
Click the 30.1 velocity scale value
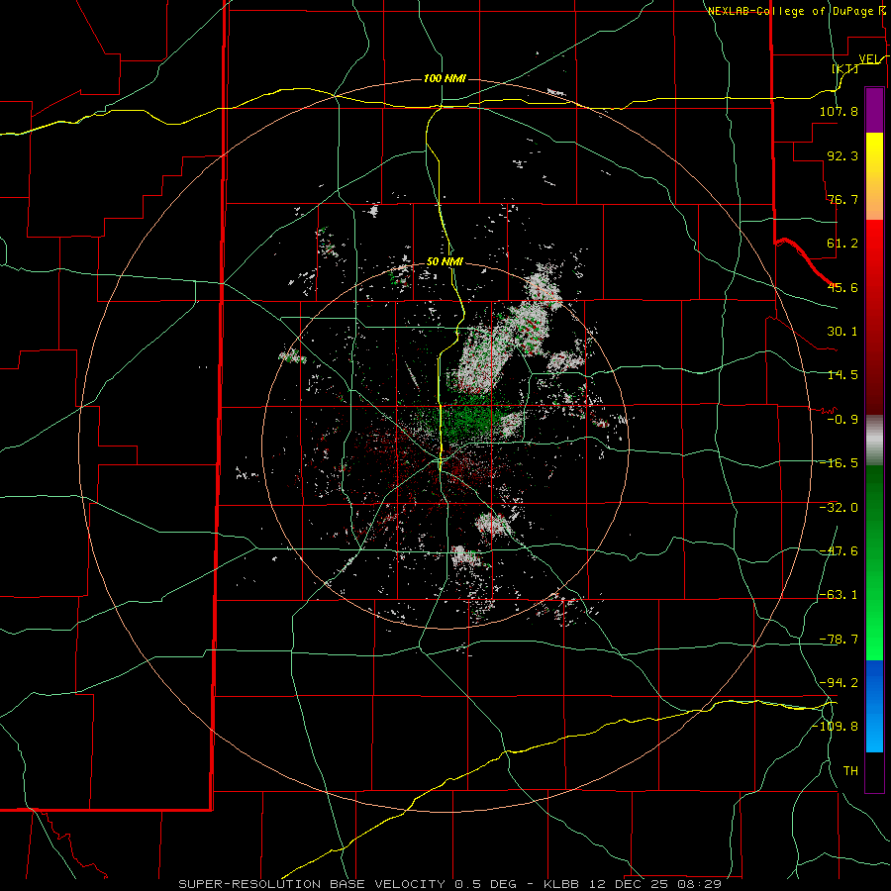pyautogui.click(x=842, y=332)
